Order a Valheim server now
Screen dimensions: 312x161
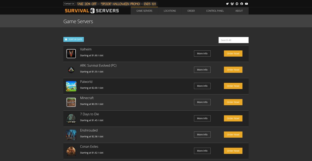click(233, 53)
